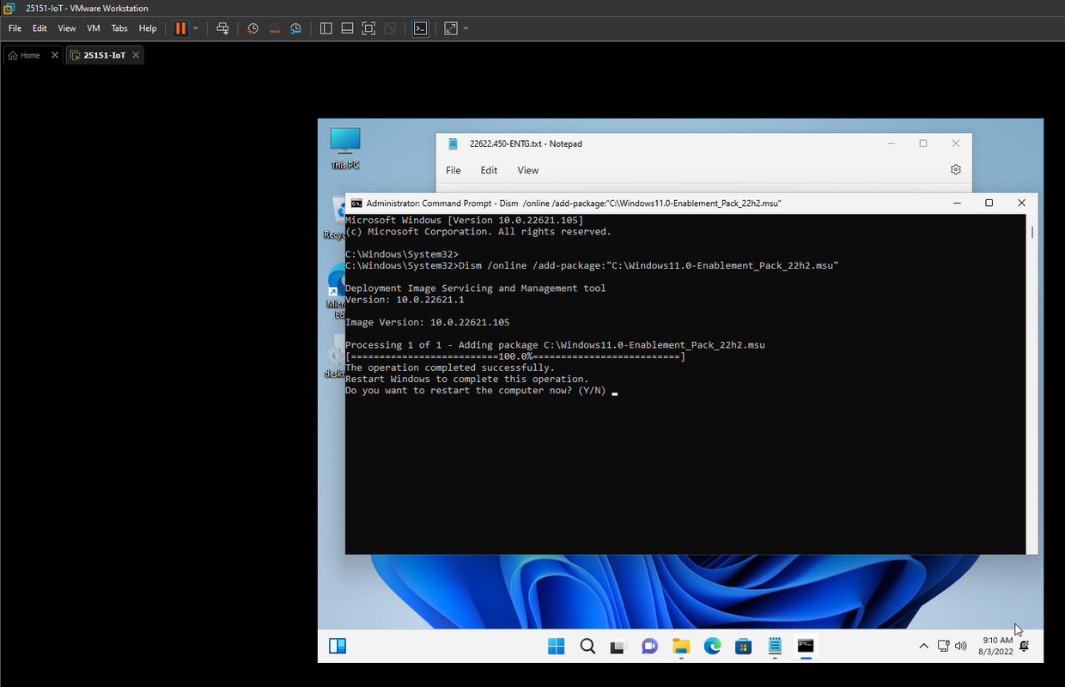The height and width of the screenshot is (687, 1065).
Task: Open the VM menu
Action: [94, 28]
